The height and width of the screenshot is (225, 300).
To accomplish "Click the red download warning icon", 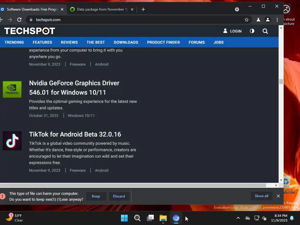I will point(2,196).
